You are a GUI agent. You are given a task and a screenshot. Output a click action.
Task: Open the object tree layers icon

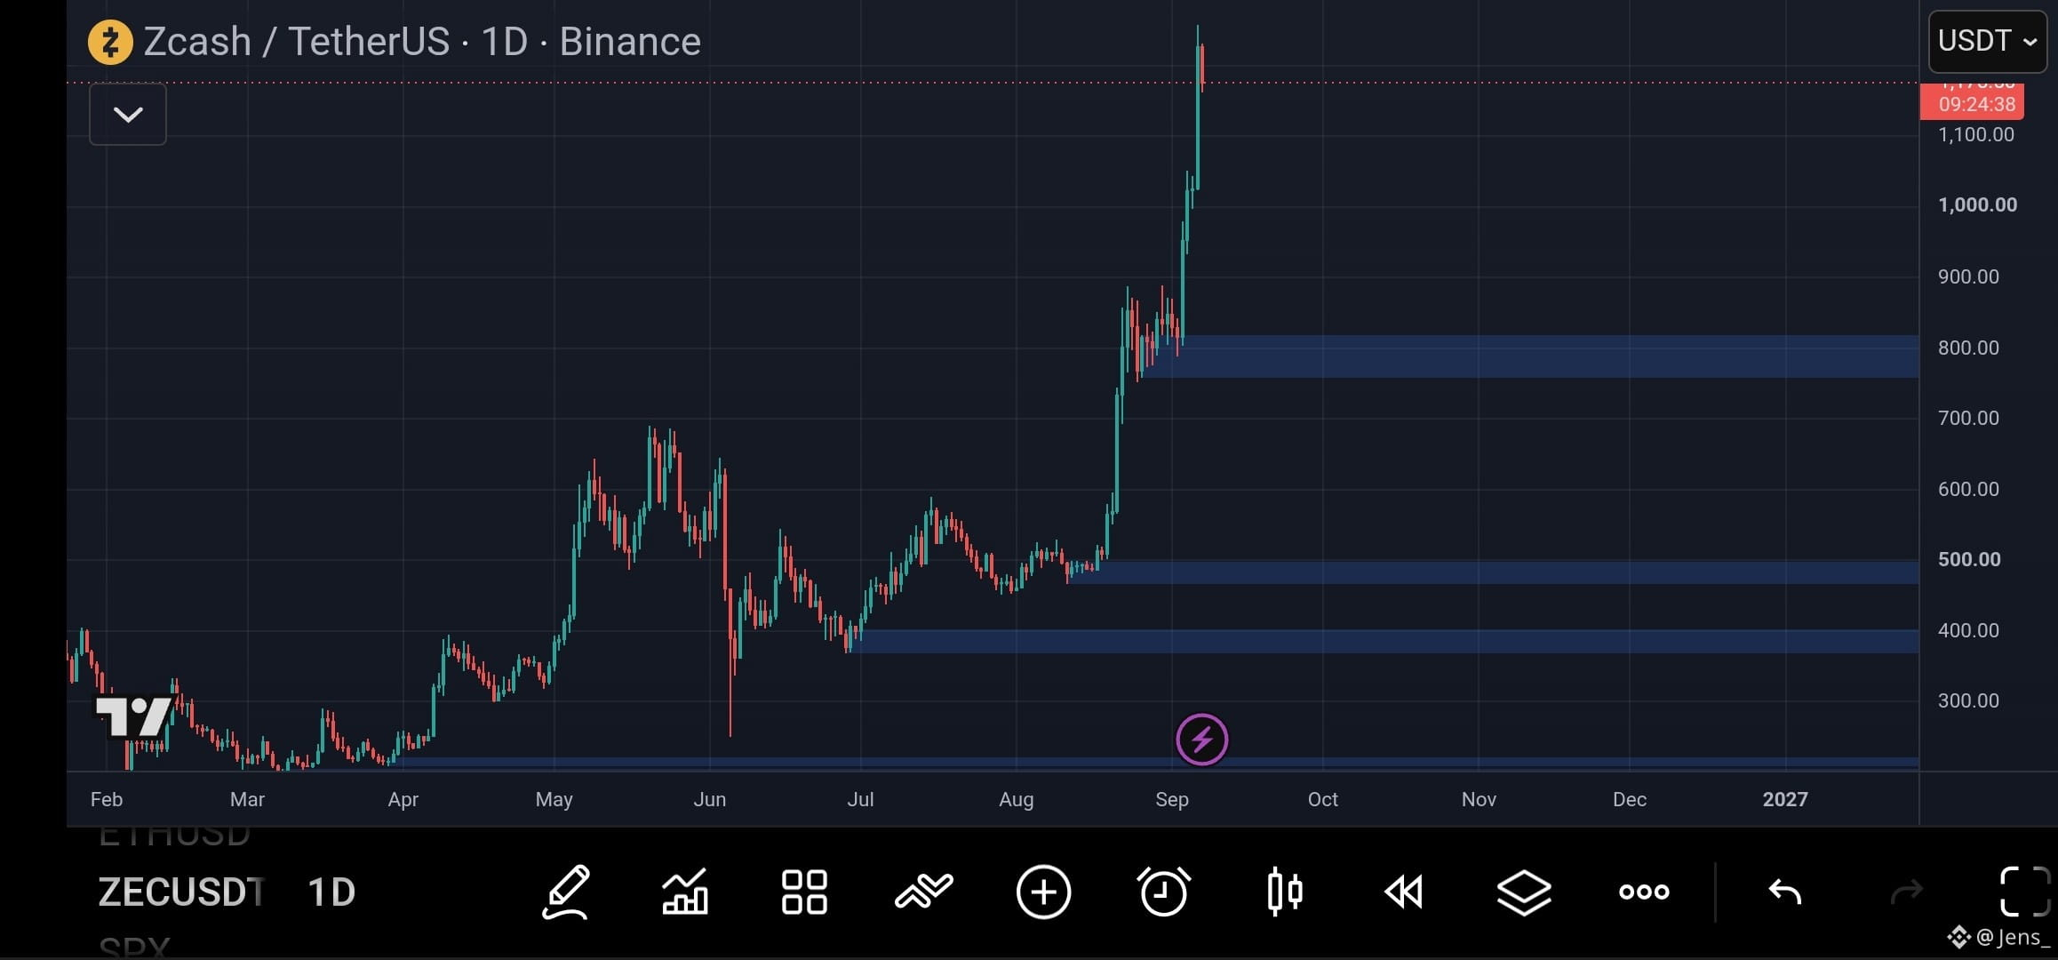(1524, 892)
